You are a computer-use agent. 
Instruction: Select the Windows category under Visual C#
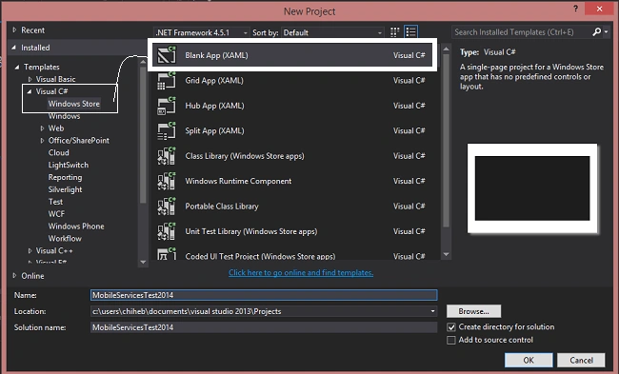point(64,116)
